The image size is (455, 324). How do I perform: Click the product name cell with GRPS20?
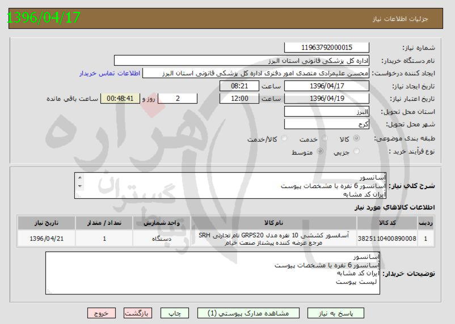(x=273, y=238)
